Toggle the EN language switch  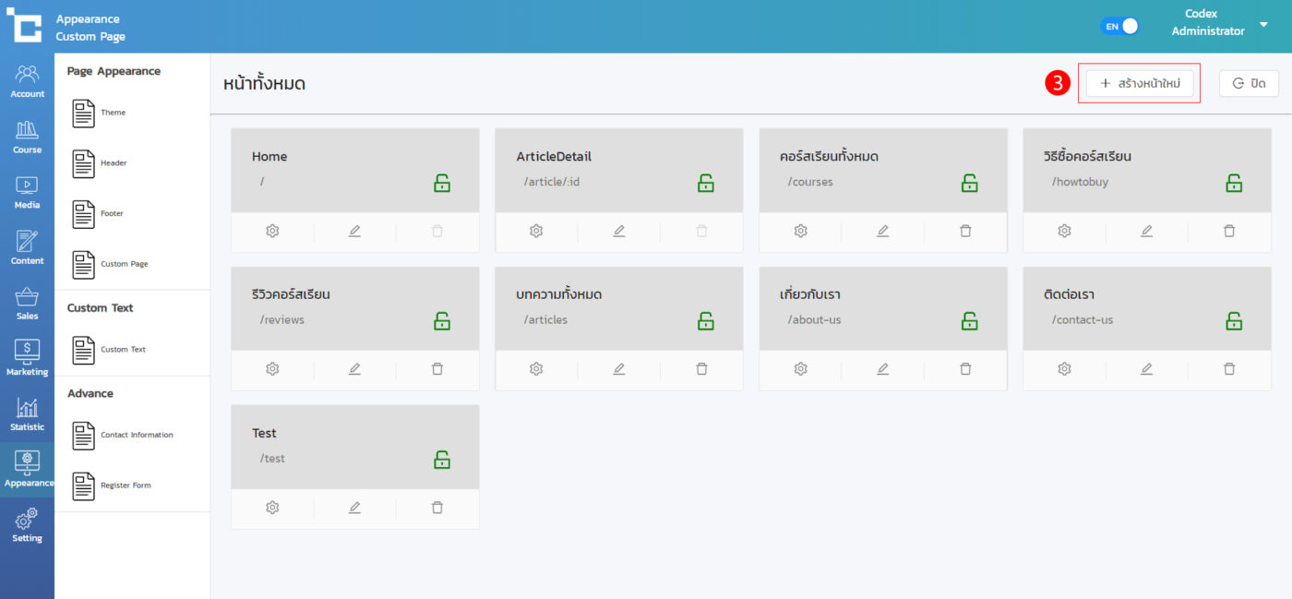pyautogui.click(x=1119, y=26)
